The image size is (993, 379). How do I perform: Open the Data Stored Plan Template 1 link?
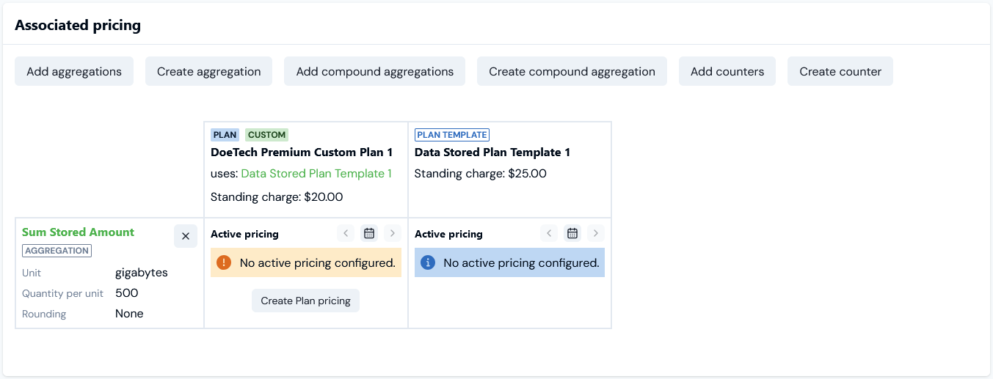[x=316, y=174]
